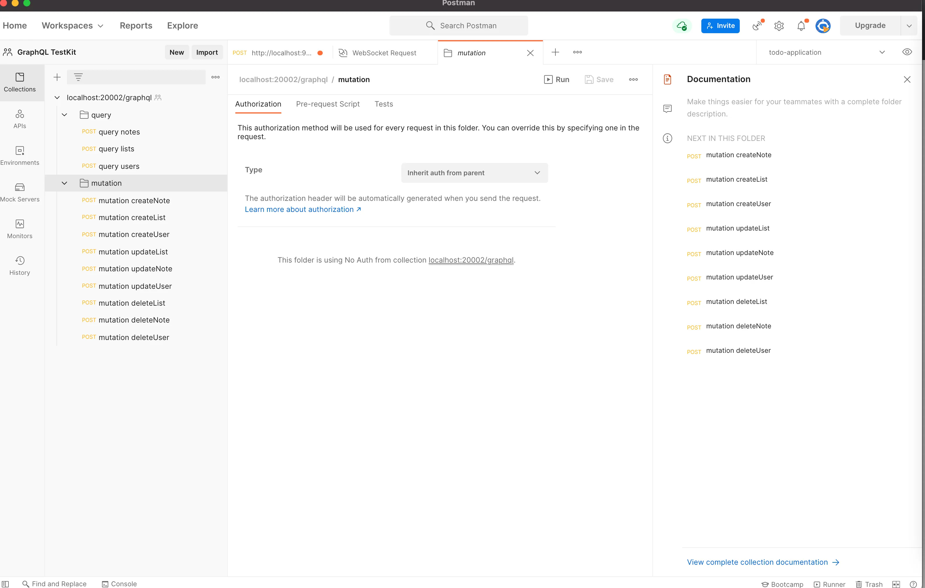Viewport: 925px width, 588px height.
Task: Open the query notes request
Action: 136,132
